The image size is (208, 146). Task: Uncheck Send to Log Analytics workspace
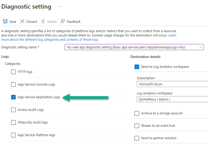pos(137,67)
